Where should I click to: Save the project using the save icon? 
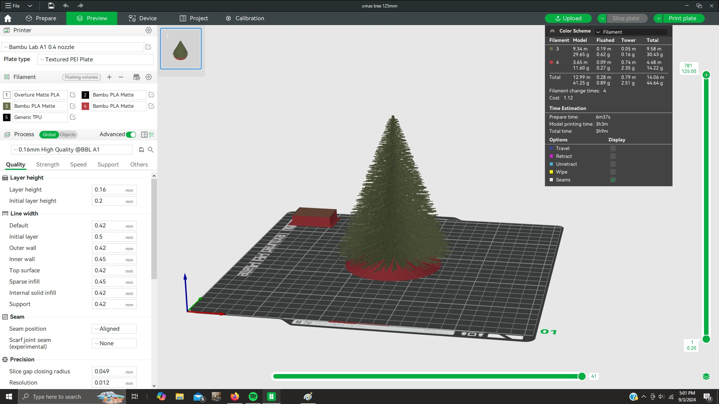[x=51, y=6]
